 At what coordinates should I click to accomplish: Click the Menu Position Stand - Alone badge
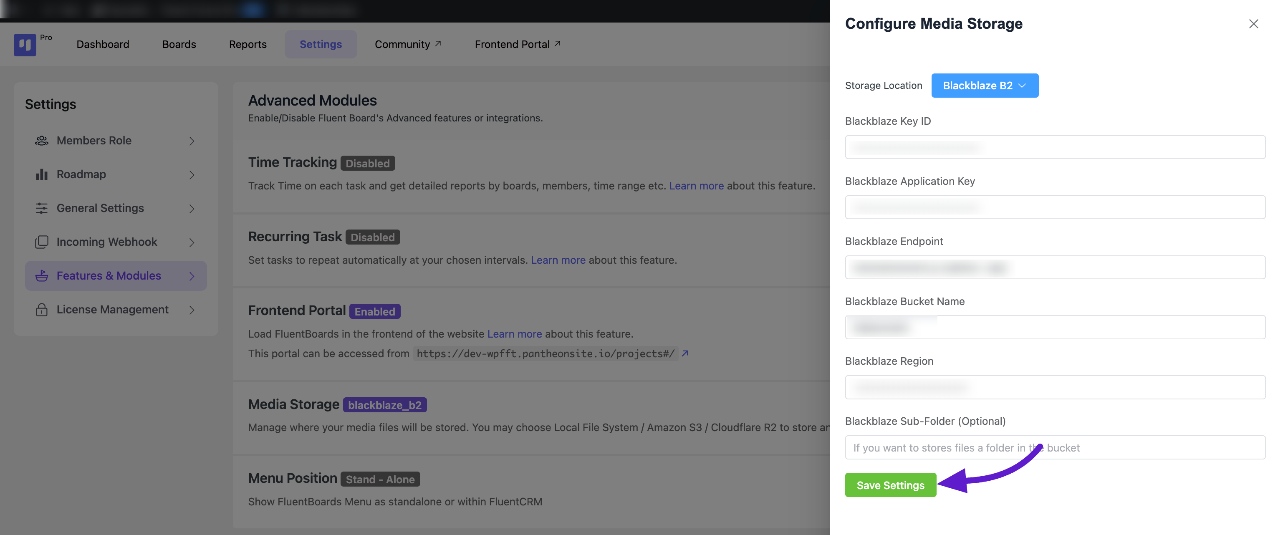[380, 479]
